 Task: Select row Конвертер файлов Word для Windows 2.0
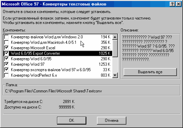(58, 37)
